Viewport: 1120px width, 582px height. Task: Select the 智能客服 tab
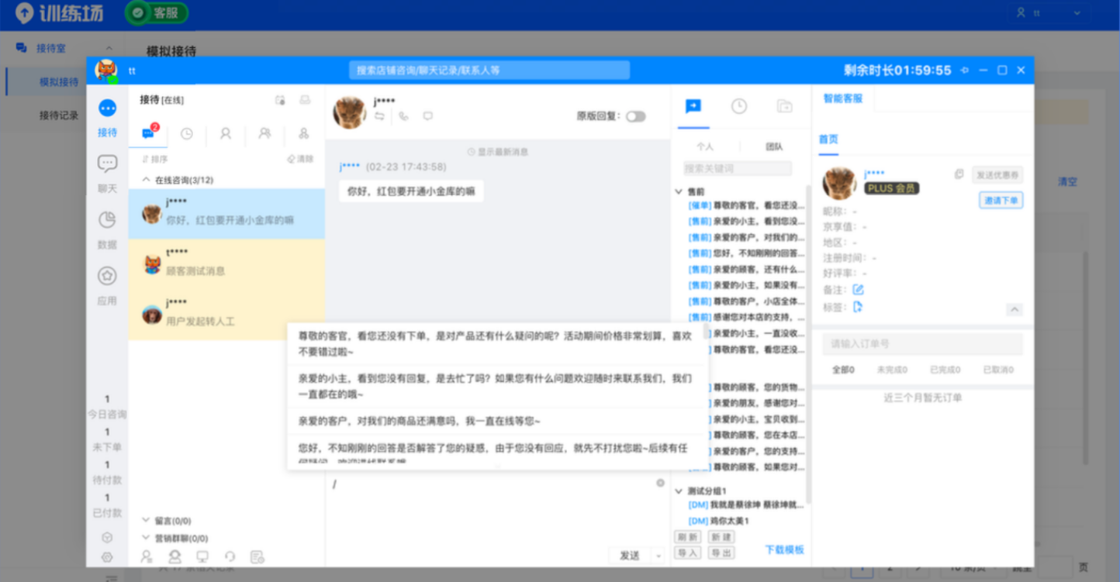843,98
